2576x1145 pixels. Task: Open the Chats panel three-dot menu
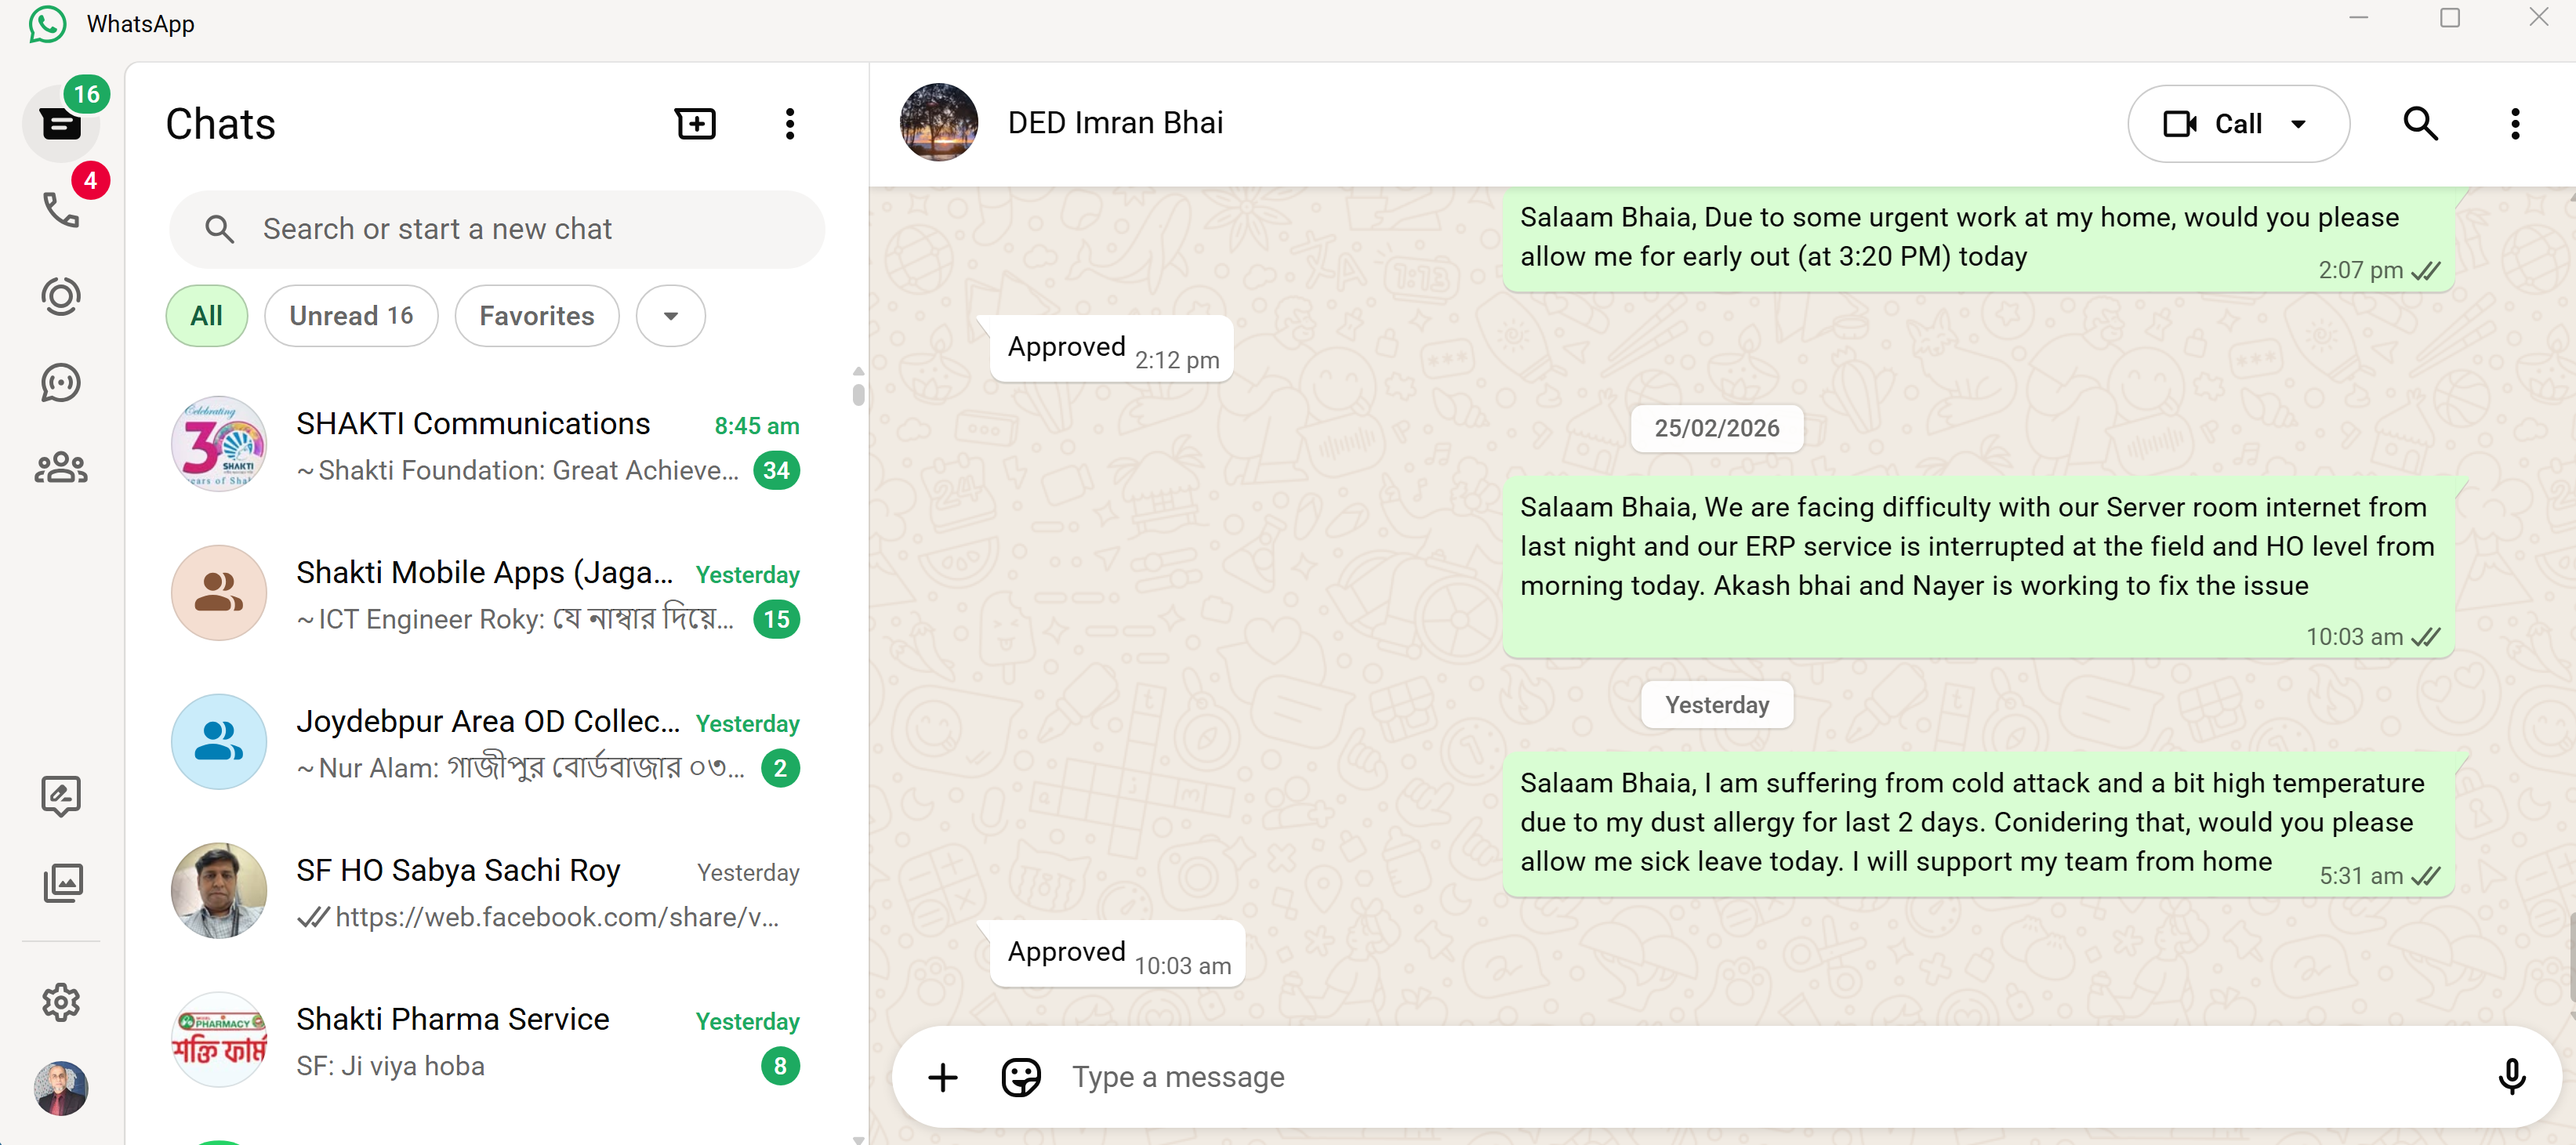[x=790, y=124]
